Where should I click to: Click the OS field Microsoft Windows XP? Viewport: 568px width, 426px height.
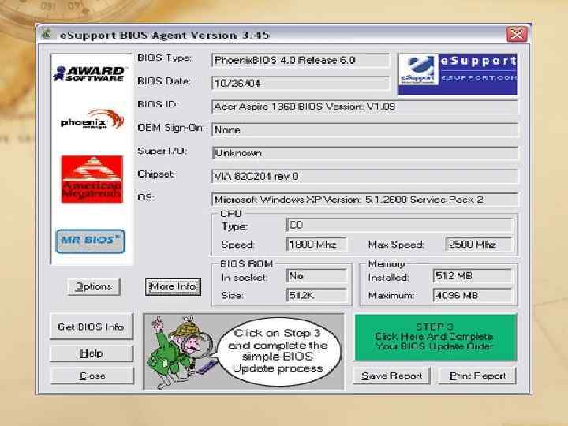click(364, 200)
